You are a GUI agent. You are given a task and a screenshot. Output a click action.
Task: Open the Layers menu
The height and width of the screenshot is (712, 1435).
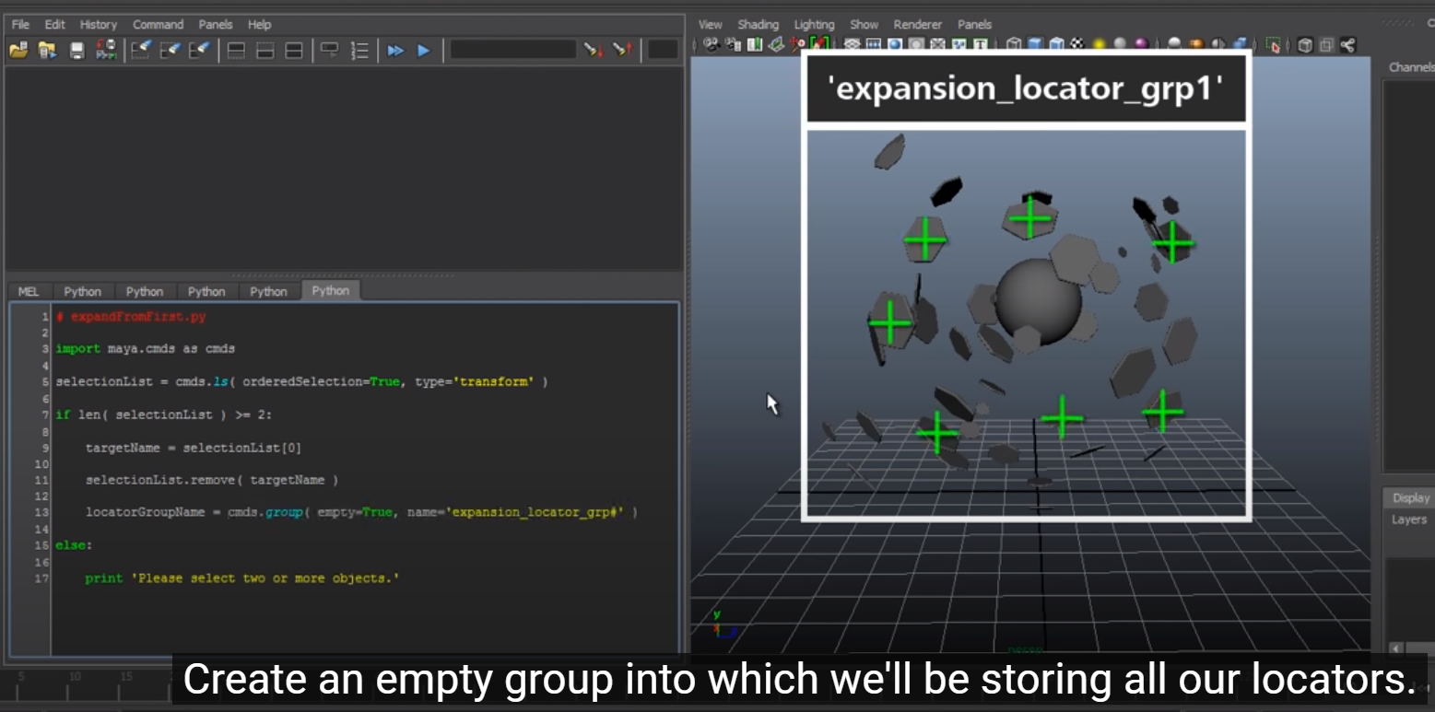tap(1409, 519)
